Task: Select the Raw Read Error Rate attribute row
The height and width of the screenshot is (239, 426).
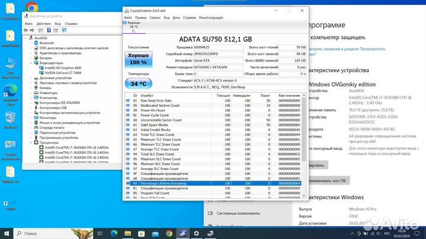Action: point(213,100)
